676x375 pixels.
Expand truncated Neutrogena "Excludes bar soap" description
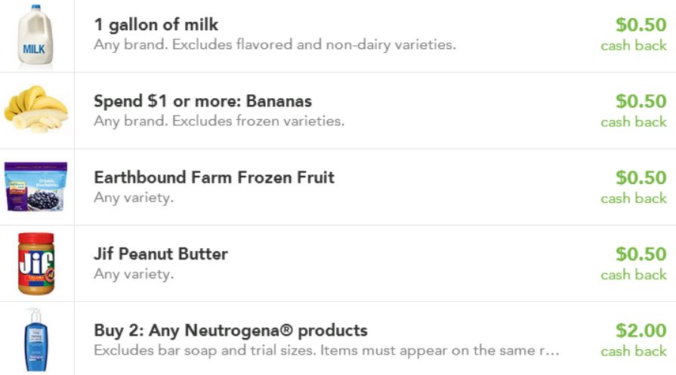(326, 350)
